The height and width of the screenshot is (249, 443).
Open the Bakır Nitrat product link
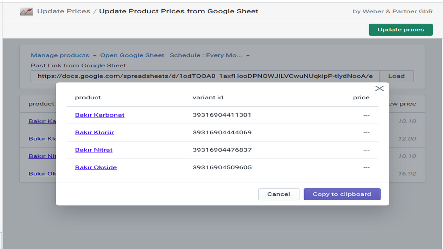tap(93, 150)
